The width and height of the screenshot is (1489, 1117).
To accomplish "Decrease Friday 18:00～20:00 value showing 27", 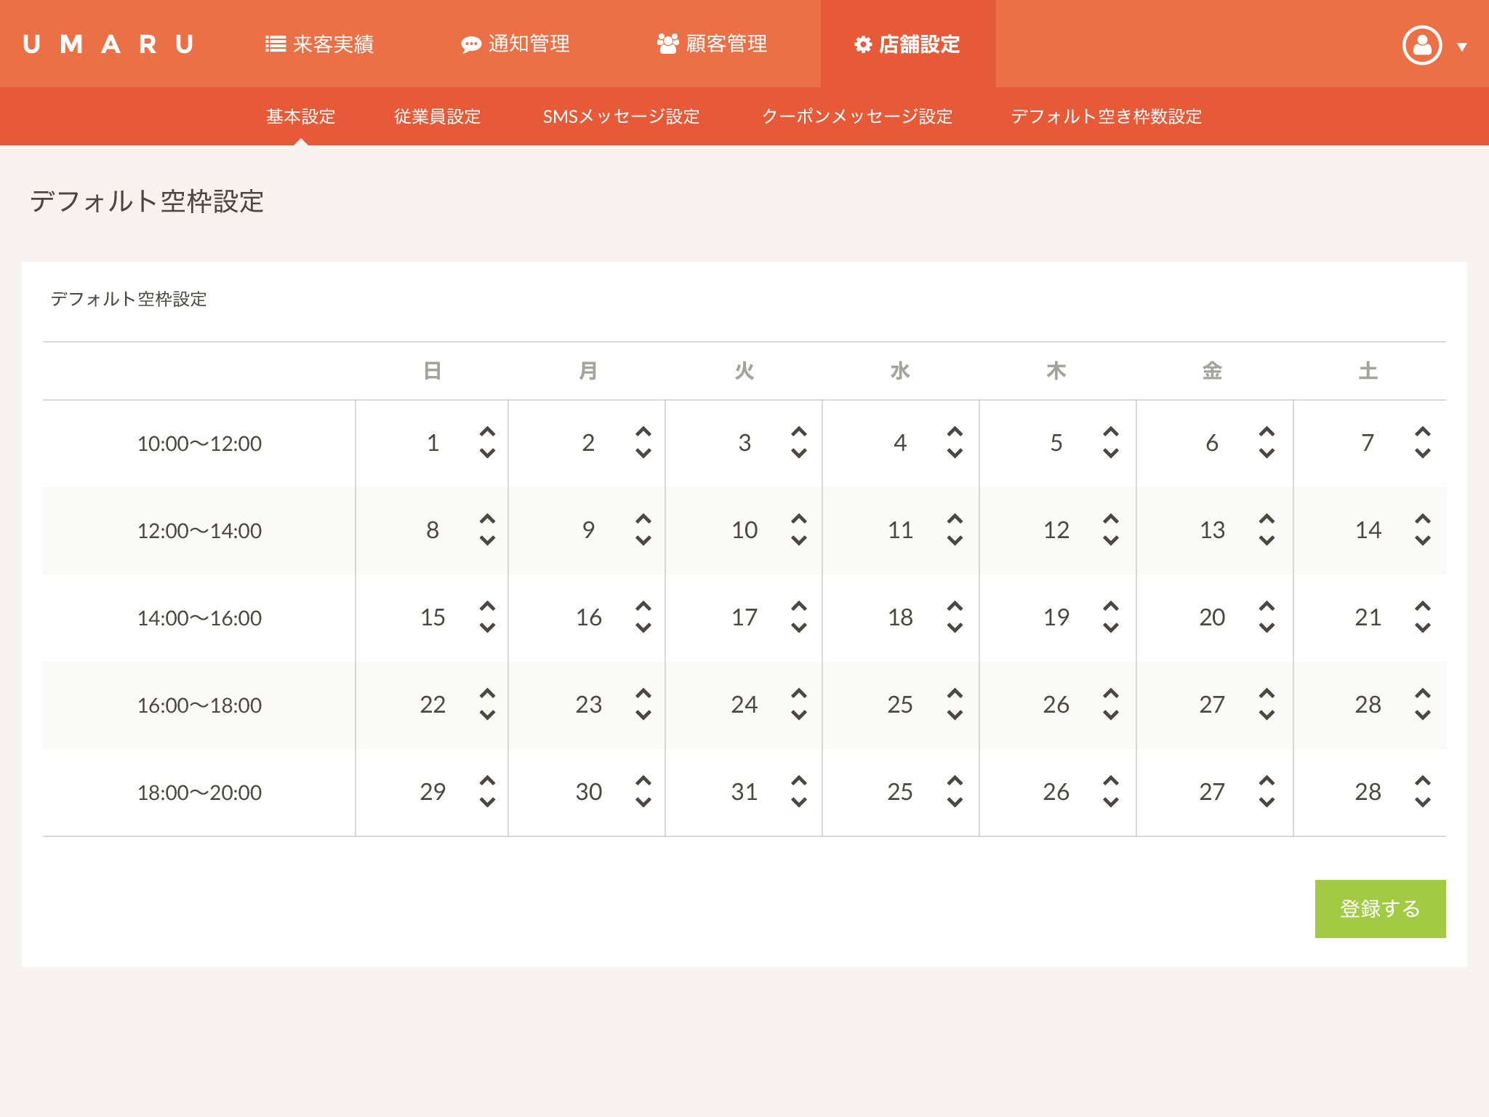I will (1267, 802).
